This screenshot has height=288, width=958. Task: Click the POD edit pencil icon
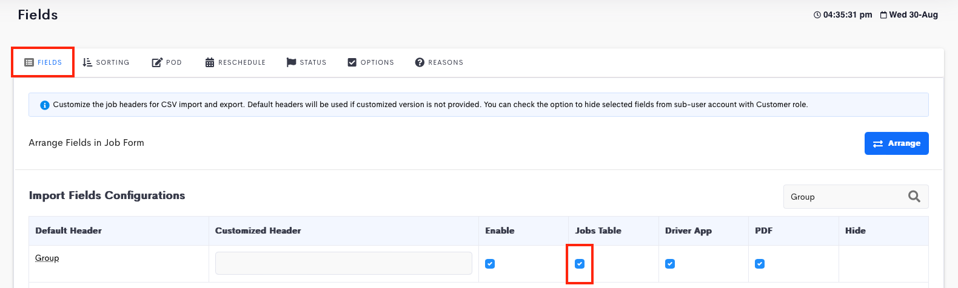[x=157, y=62]
